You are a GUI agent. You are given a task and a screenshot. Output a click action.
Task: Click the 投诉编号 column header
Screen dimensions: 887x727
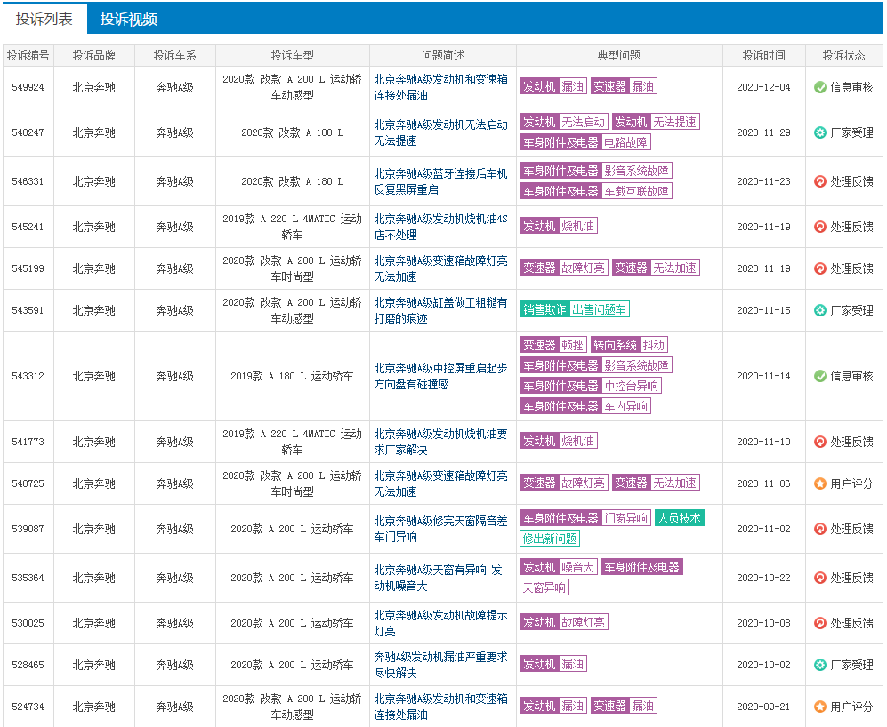[x=28, y=55]
